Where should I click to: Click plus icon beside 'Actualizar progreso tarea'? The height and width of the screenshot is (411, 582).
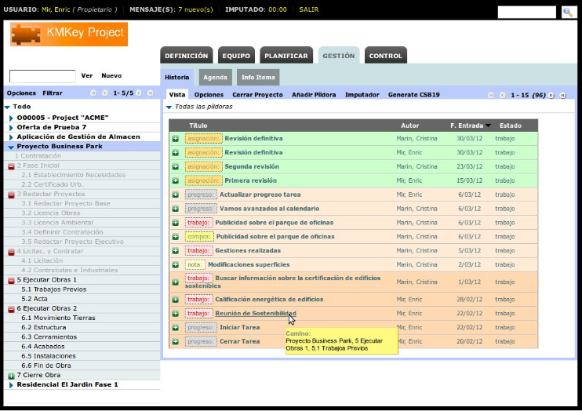click(x=175, y=195)
